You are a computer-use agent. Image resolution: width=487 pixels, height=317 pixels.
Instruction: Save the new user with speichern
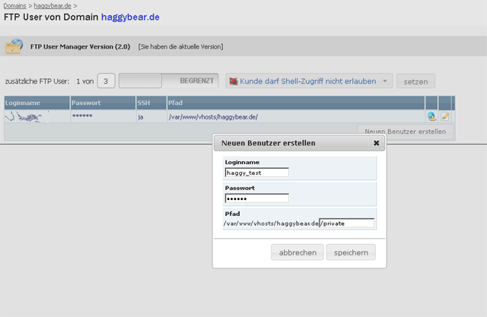[351, 252]
